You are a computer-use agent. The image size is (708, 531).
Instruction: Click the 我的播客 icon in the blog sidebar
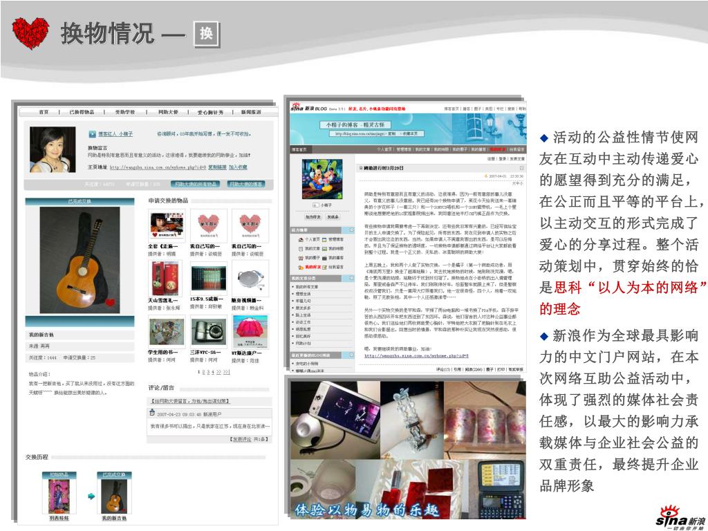[x=324, y=258]
